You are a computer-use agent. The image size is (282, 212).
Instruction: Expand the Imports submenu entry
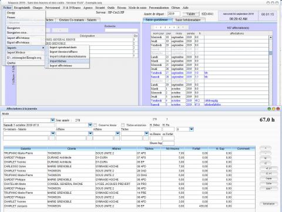point(25,48)
